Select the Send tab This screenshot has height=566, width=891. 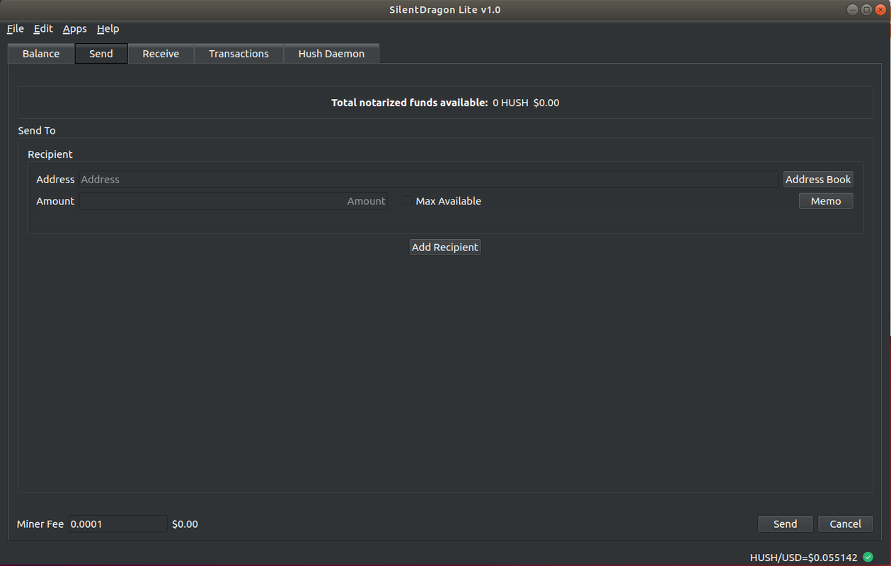click(101, 54)
